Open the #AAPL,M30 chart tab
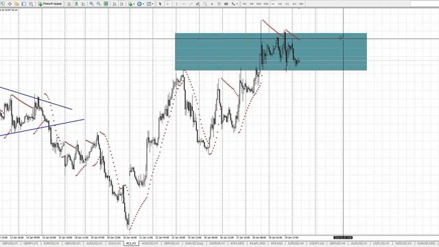Viewport: 439px width, 247px height. (257, 244)
